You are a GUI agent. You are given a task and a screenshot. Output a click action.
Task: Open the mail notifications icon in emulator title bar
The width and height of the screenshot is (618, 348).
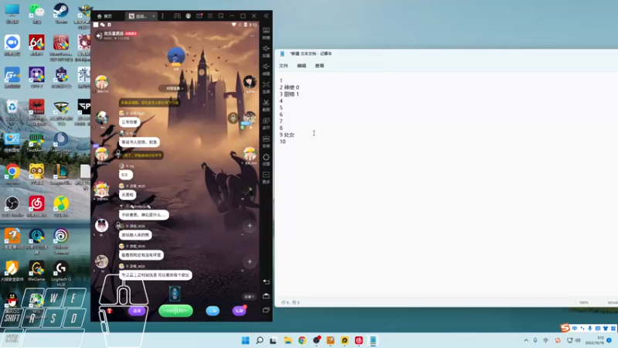point(199,16)
